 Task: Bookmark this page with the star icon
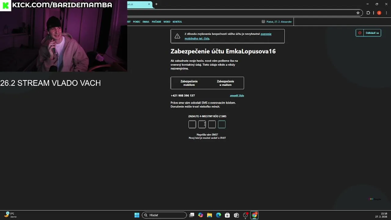point(358,13)
